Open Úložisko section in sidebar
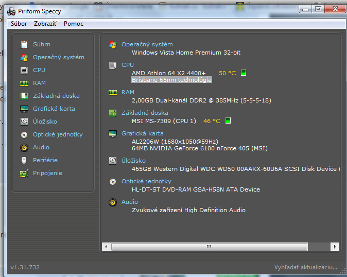The height and width of the screenshot is (277, 347). [45, 122]
